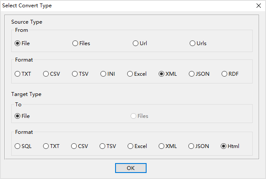This screenshot has height=179, width=266.
Task: Choose Url as the source From option
Action: click(x=140, y=43)
